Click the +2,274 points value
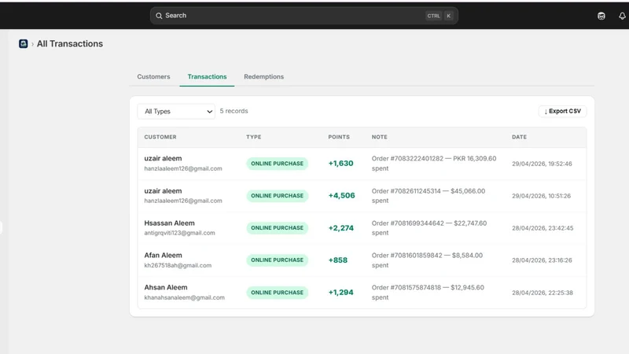629x354 pixels. pos(341,228)
